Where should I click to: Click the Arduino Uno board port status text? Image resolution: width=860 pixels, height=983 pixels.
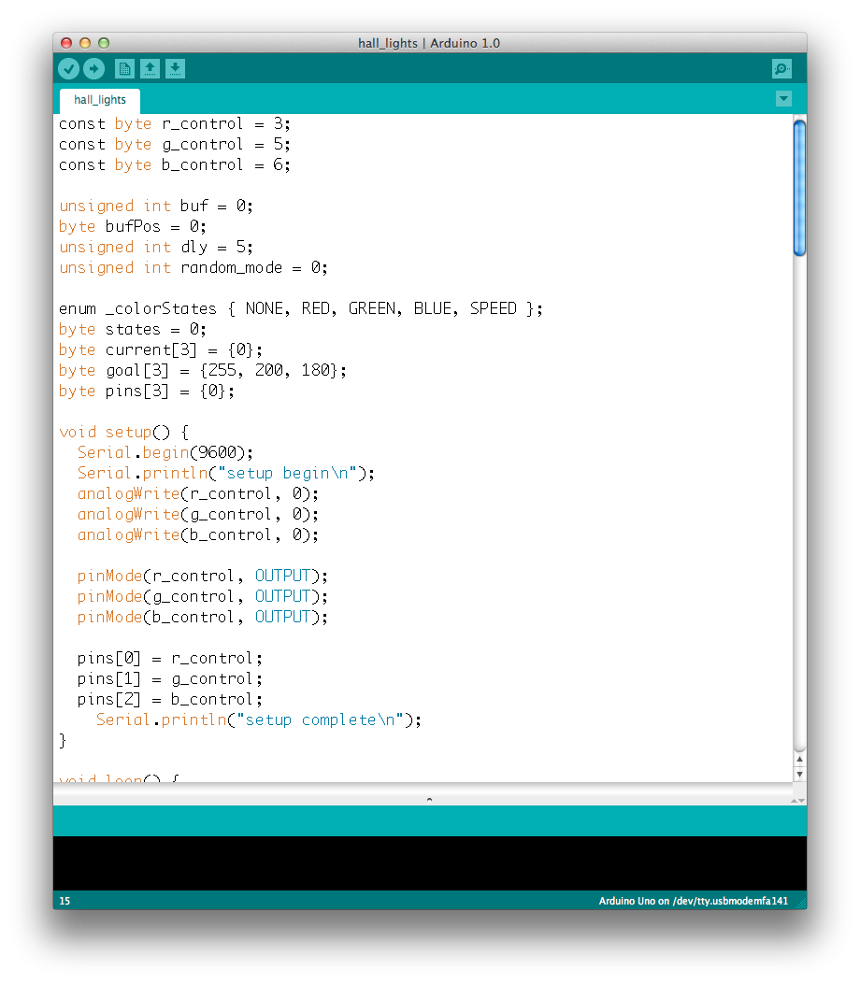(x=694, y=901)
